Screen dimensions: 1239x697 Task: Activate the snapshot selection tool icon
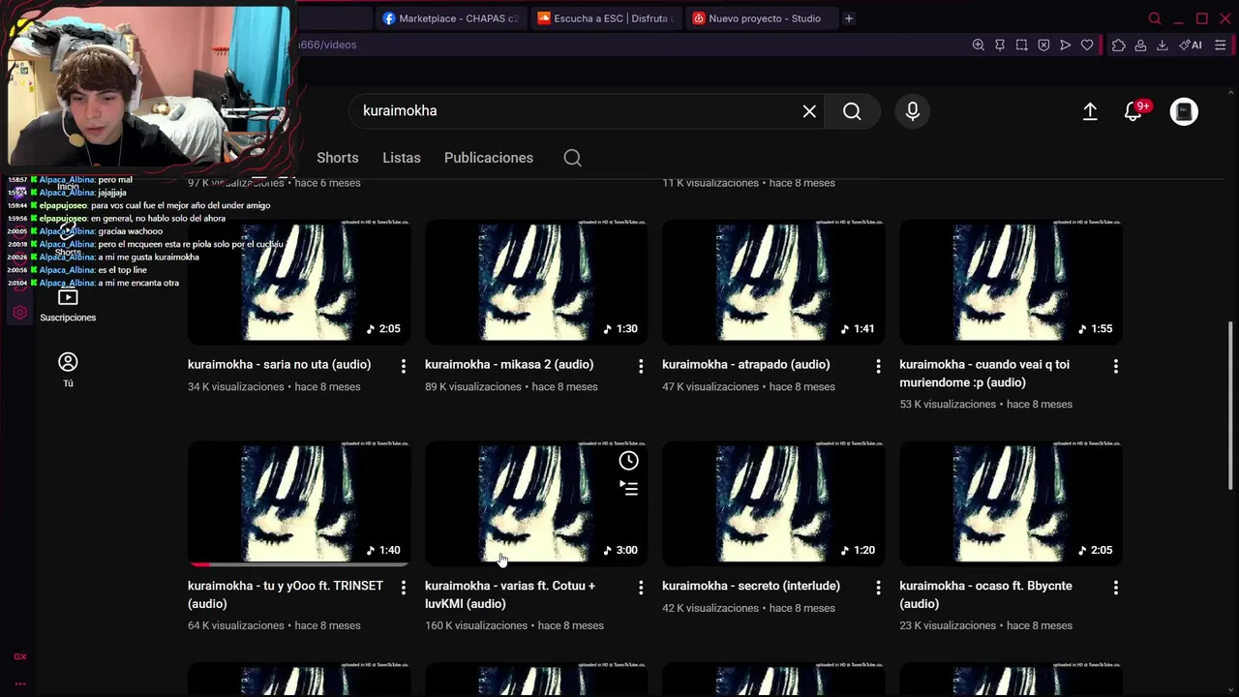(x=1022, y=45)
